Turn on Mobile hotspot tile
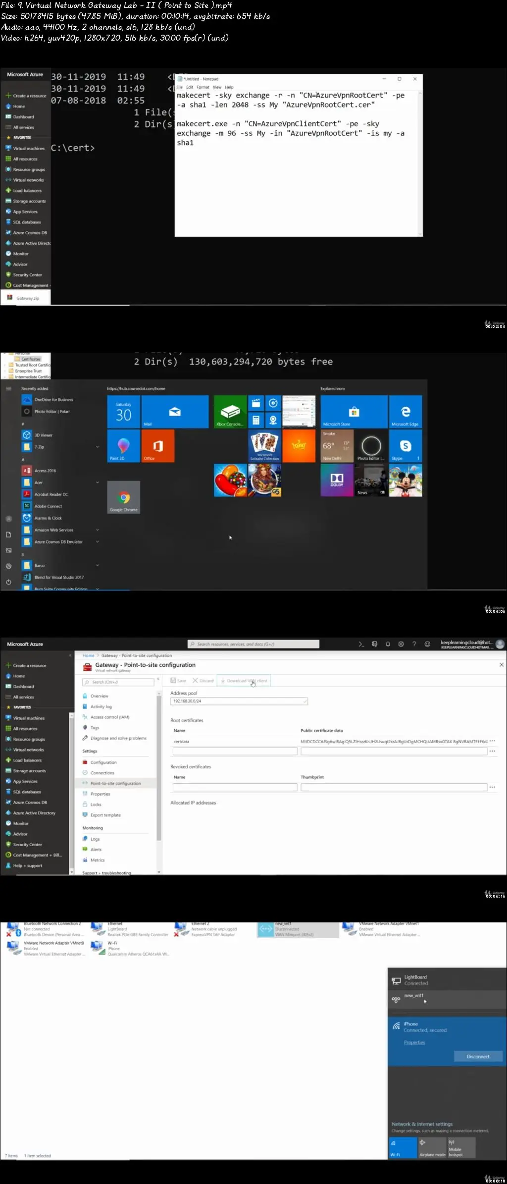Viewport: 507px width, 1184px height. tap(461, 1147)
